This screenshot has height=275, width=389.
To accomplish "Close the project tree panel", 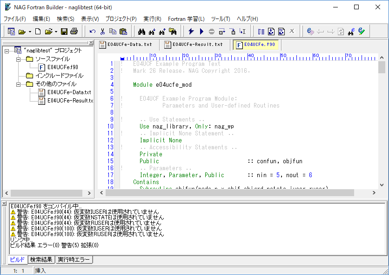I will pyautogui.click(x=91, y=43).
